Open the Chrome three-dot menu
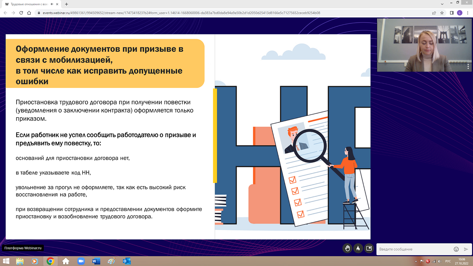 click(x=468, y=13)
